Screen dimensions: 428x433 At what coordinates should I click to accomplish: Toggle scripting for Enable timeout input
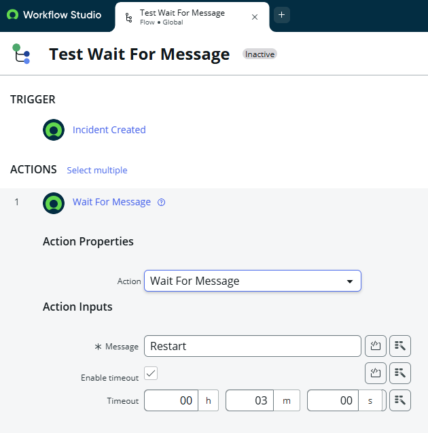(375, 373)
